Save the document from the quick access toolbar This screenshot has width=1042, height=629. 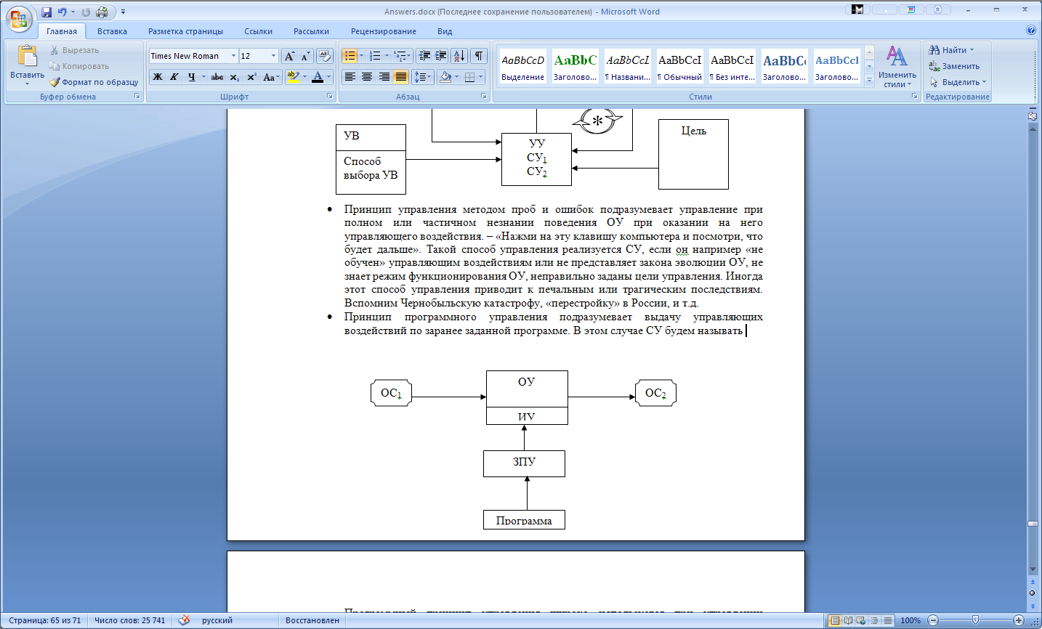click(x=47, y=12)
